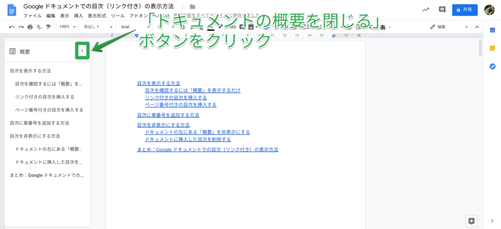The width and height of the screenshot is (501, 229).
Task: Follow the 目次を表示する方法 link in document
Action: coord(159,83)
